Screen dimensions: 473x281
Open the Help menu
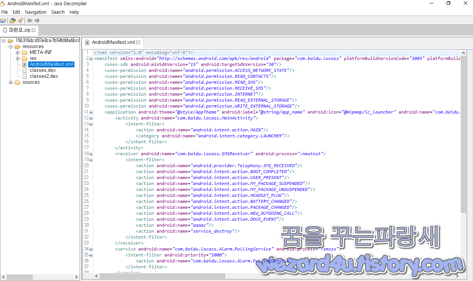click(74, 12)
